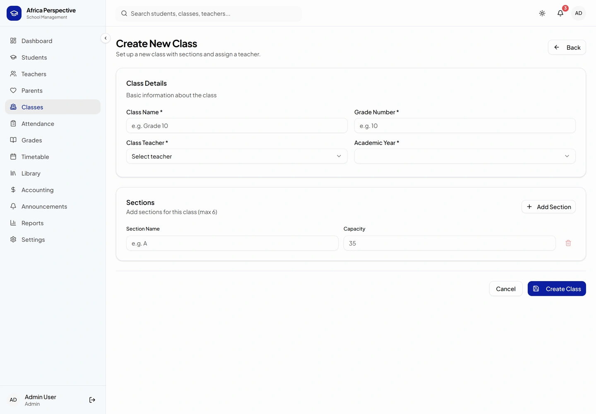Open Attendance page
The image size is (596, 414).
[53, 123]
